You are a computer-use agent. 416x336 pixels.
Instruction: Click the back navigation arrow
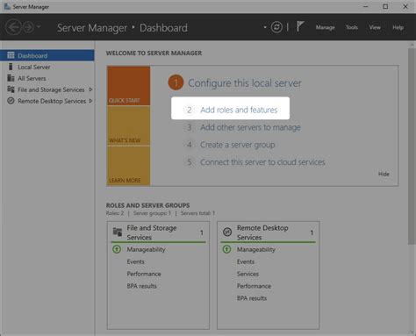click(x=13, y=27)
